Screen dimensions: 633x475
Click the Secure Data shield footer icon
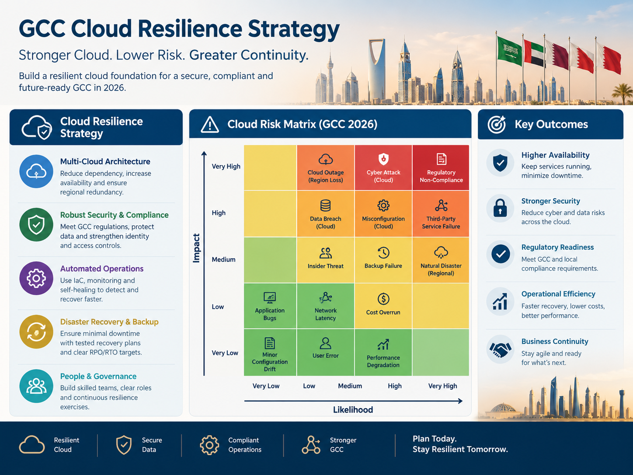click(x=124, y=445)
